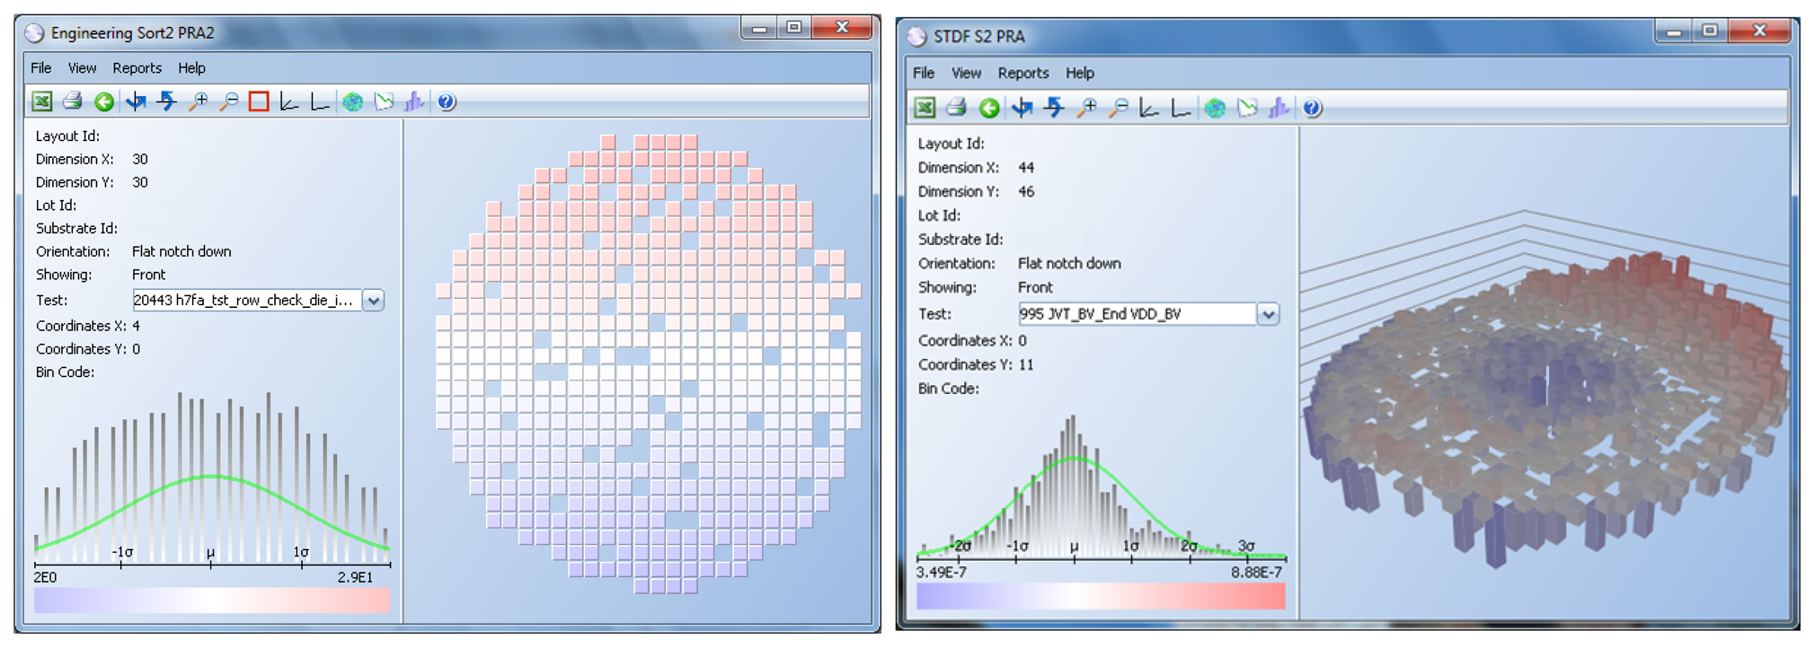Expand Test dropdown arrow in STDF S2 PRA
1815x648 pixels.
pyautogui.click(x=1268, y=314)
